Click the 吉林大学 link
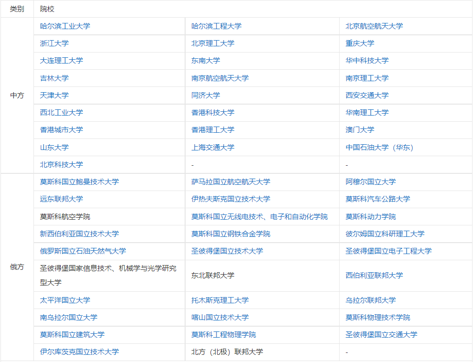This screenshot has height=362, width=474. click(55, 78)
